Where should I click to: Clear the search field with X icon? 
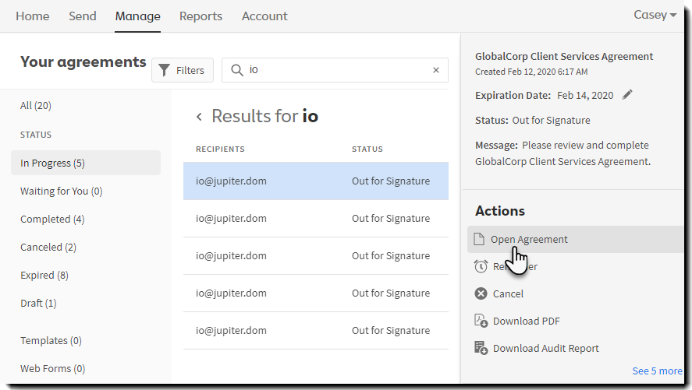[436, 70]
